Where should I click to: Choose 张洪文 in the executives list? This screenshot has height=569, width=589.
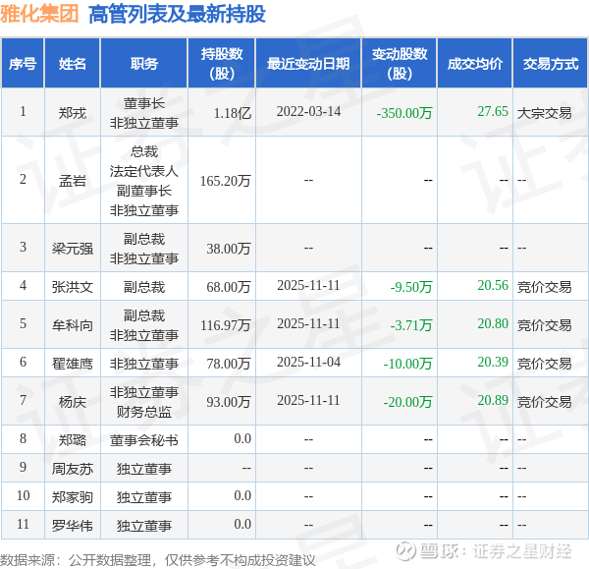73,287
